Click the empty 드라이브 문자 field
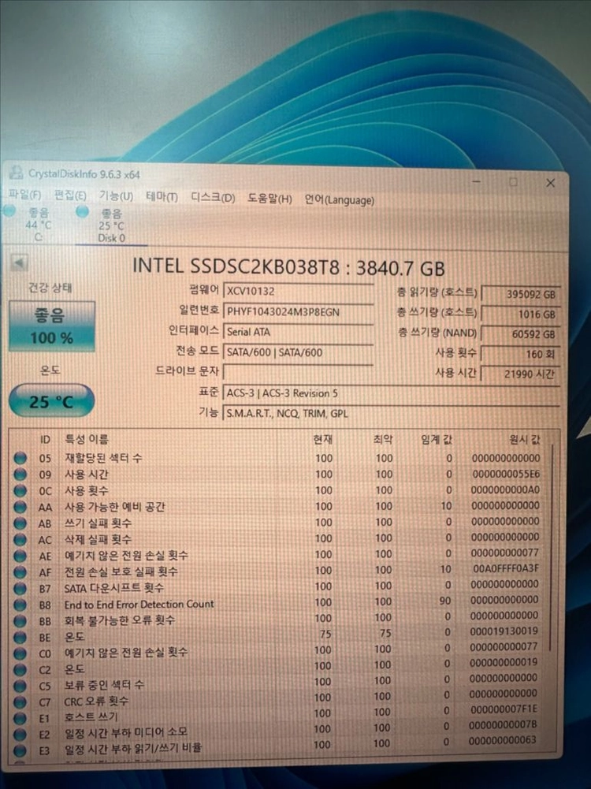This screenshot has width=591, height=789. (x=299, y=372)
